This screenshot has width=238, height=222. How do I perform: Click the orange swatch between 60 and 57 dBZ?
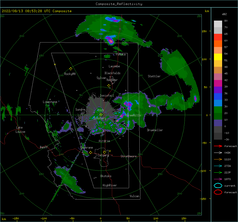218,44
